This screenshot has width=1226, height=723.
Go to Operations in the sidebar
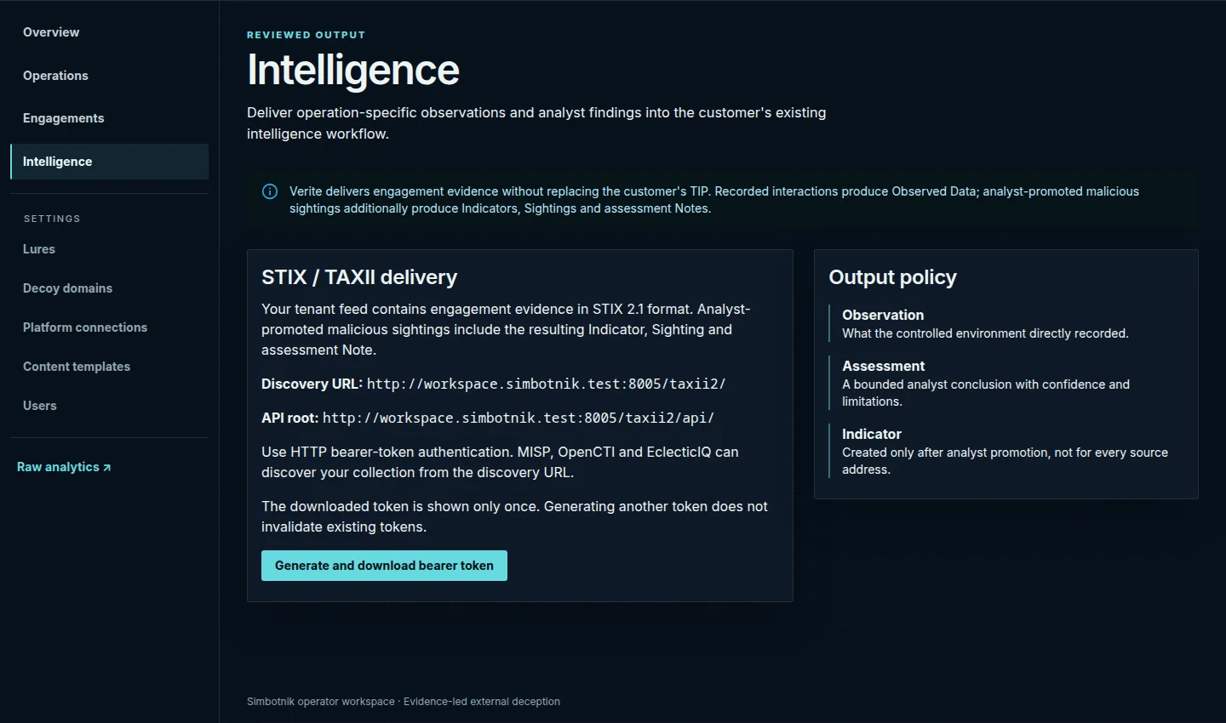(x=109, y=76)
